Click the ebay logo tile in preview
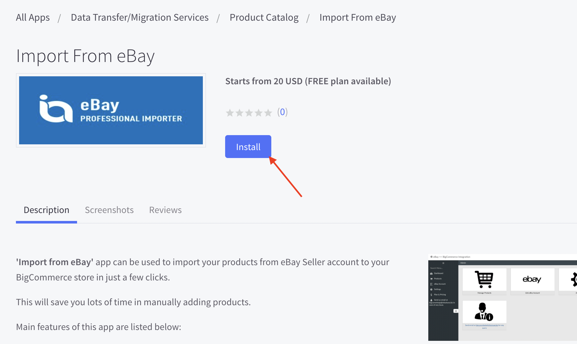 532,280
